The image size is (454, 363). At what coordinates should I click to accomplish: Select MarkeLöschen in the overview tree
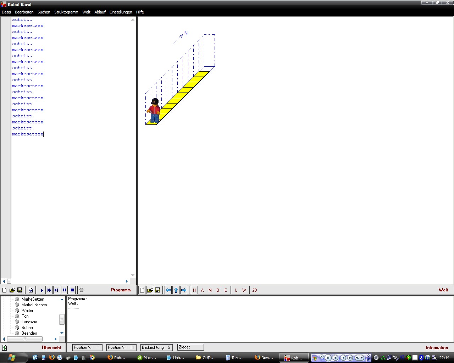click(x=34, y=305)
